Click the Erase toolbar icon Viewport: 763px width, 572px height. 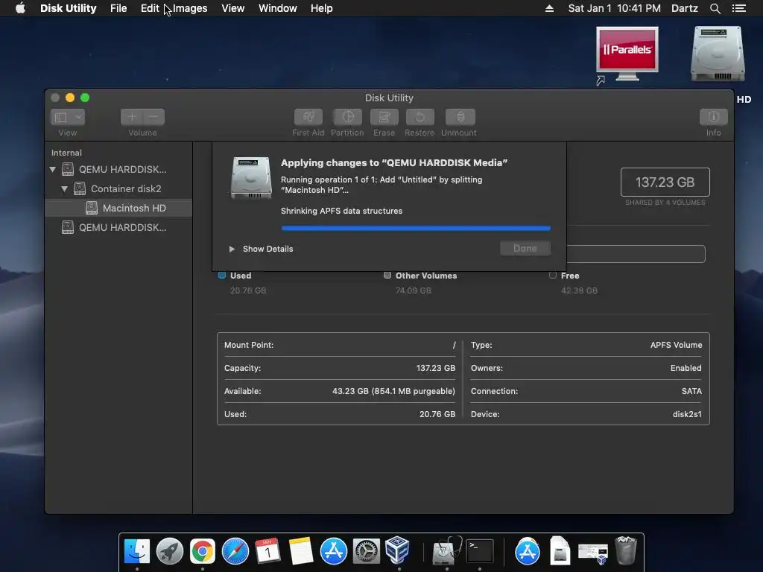384,117
